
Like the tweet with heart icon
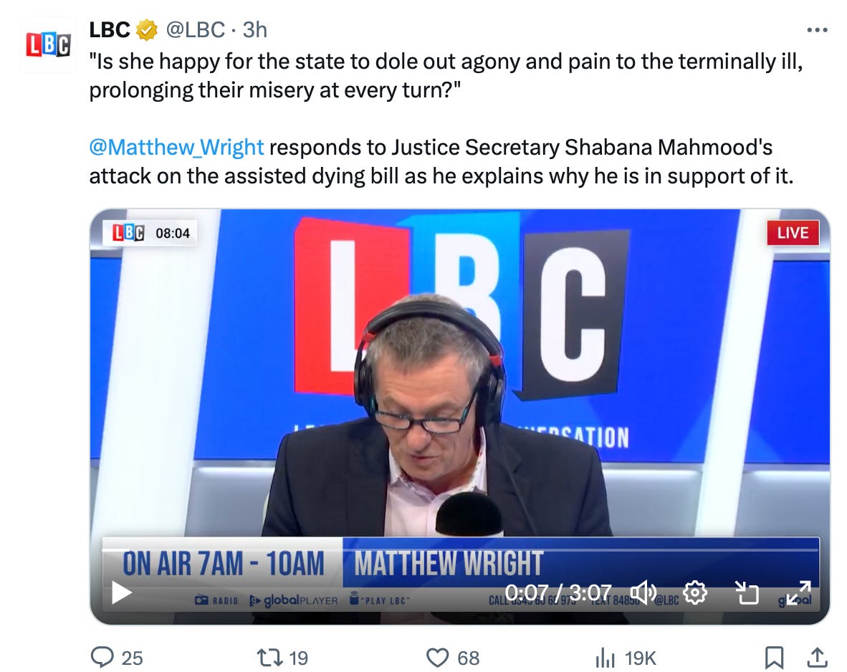(x=438, y=658)
